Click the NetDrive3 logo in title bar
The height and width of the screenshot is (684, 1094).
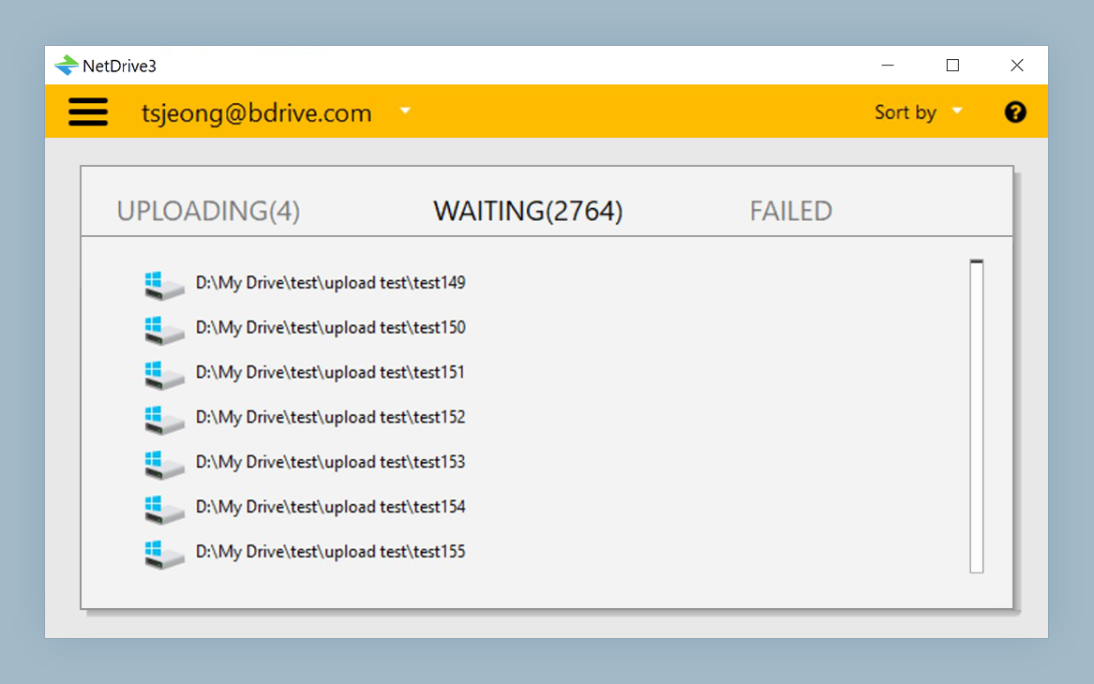coord(67,66)
